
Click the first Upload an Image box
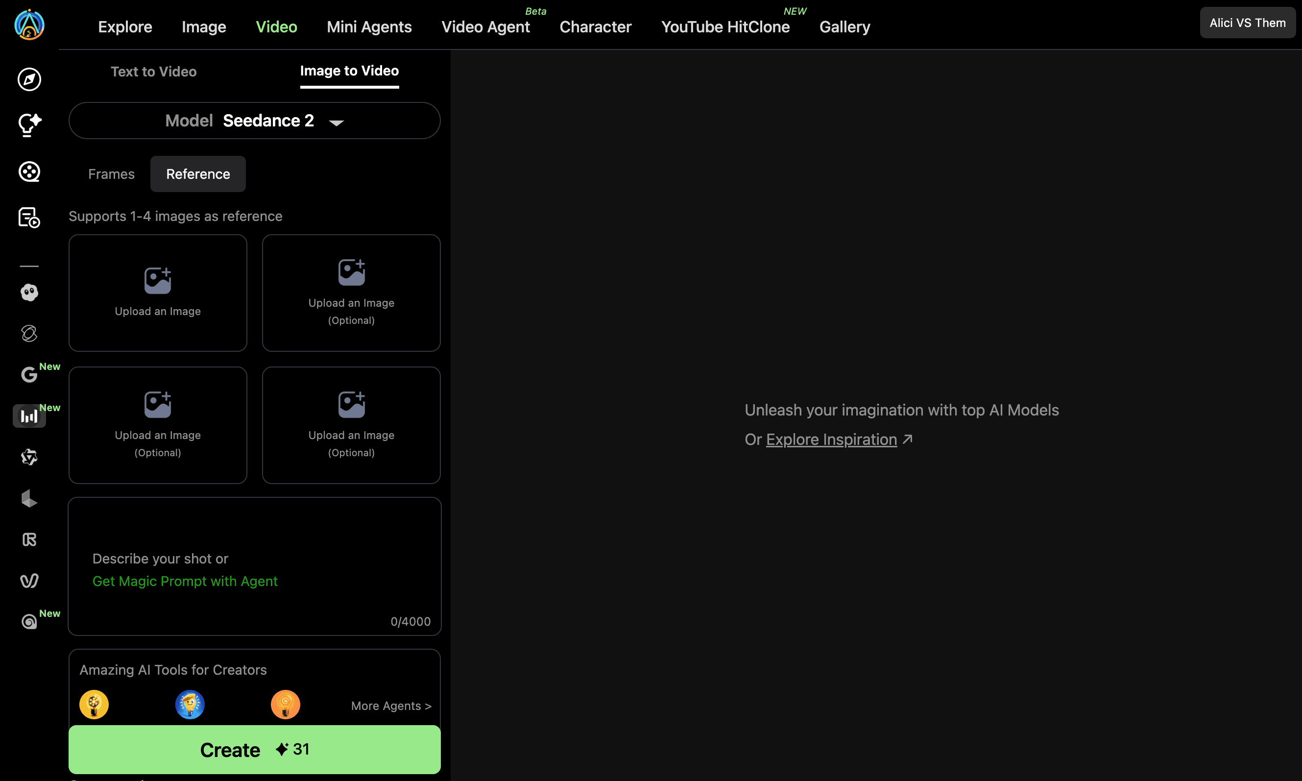pos(157,293)
